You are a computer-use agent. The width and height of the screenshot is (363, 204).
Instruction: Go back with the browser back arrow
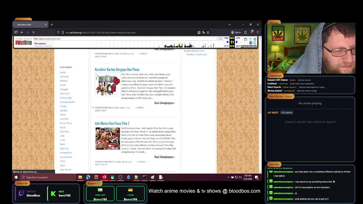point(22,32)
